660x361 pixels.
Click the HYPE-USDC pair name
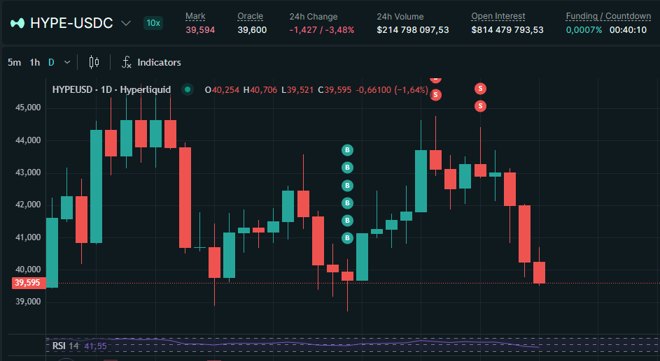[71, 23]
